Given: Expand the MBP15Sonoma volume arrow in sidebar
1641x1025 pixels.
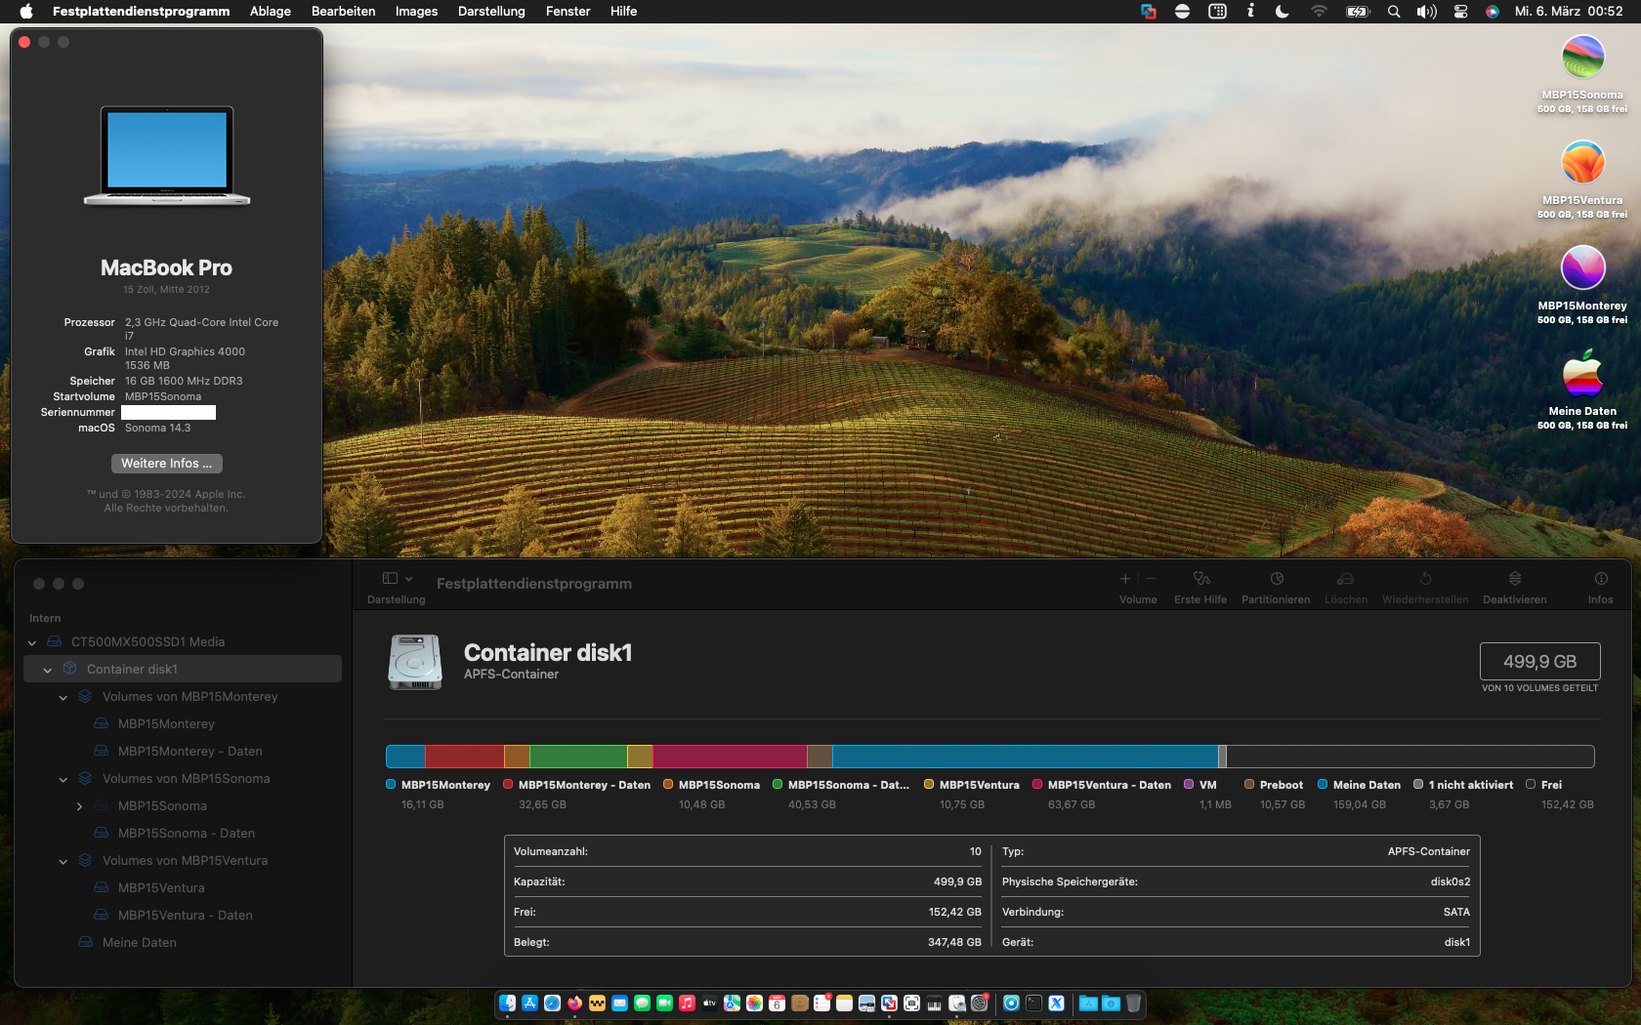Looking at the screenshot, I should point(79,806).
